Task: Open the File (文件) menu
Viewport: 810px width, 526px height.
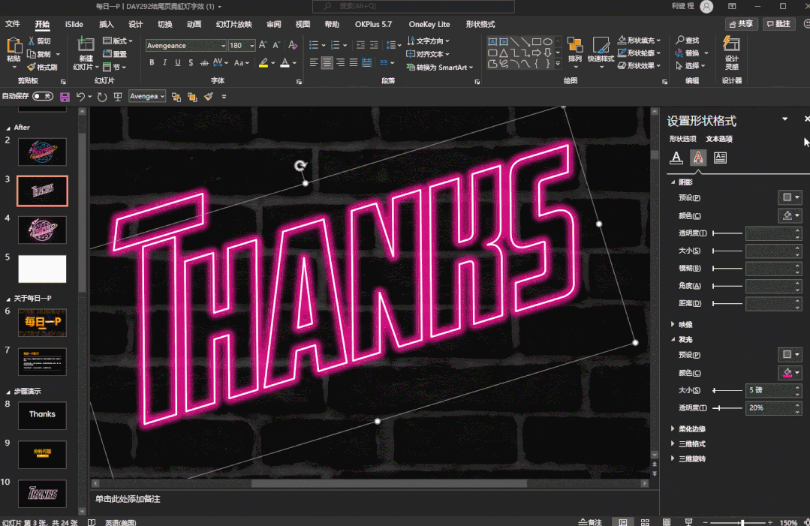Action: pyautogui.click(x=13, y=24)
